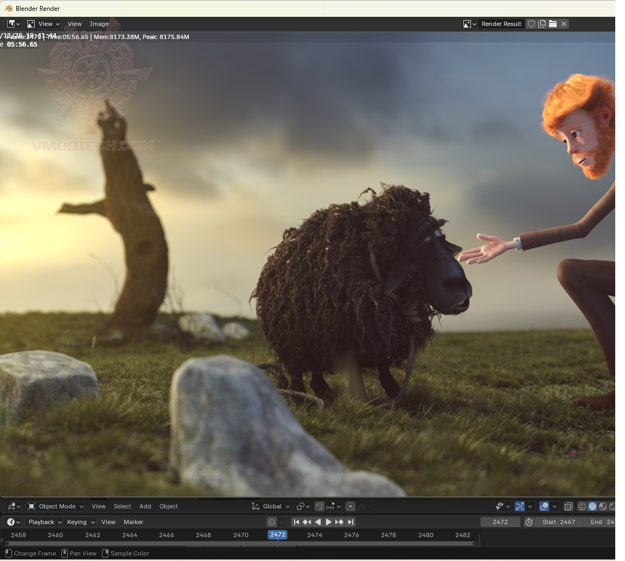
Task: Open the timeline editor type dropdown
Action: coord(14,521)
